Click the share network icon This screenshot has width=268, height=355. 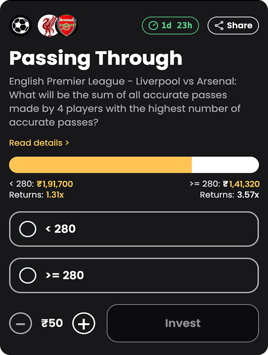(219, 26)
